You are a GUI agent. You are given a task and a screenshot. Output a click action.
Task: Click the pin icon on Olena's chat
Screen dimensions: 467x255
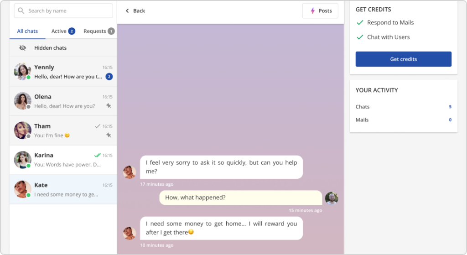pos(109,106)
